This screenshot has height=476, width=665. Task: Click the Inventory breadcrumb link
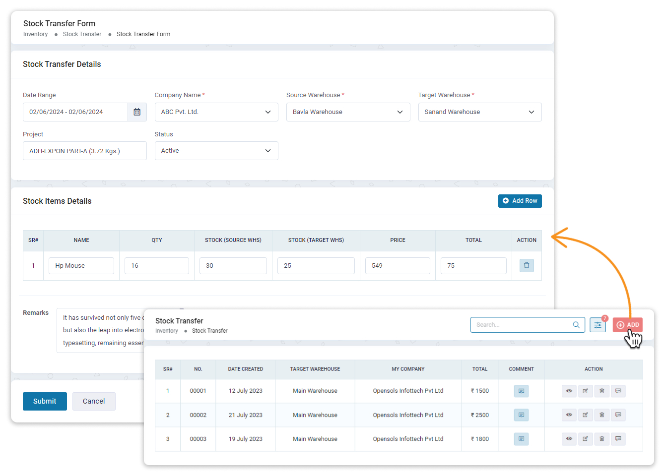(35, 34)
